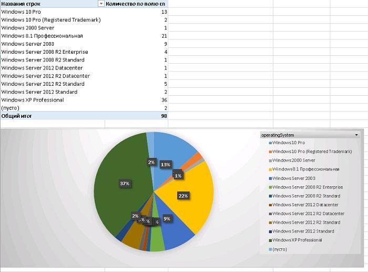Select 'Windows Server 2008 R2 Standard' row label
Image resolution: width=368 pixels, height=272 pixels.
pos(43,60)
